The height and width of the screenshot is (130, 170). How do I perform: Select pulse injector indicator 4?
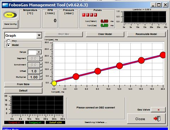click(95, 15)
